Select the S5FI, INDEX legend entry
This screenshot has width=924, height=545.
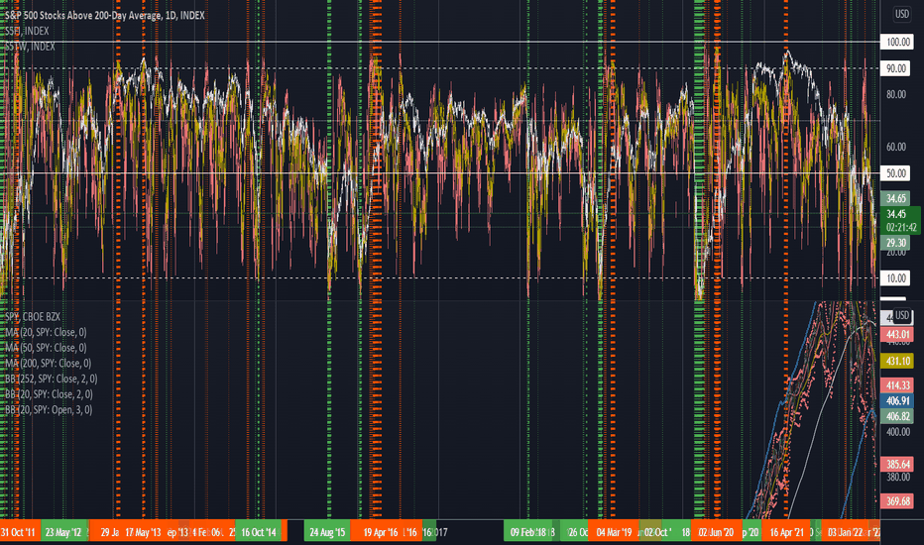tap(27, 31)
